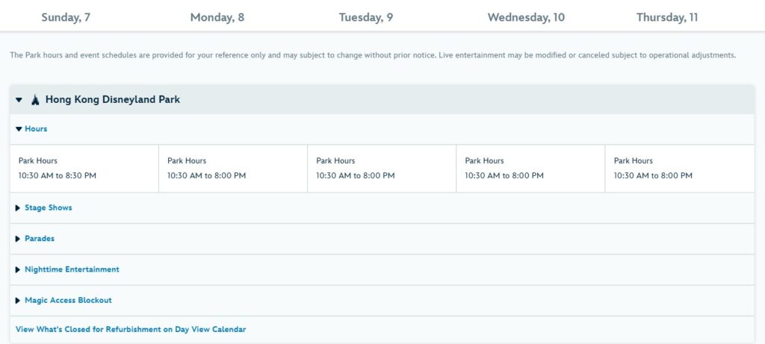Select the Monday, 8 day tab
The width and height of the screenshot is (765, 344).
point(217,18)
